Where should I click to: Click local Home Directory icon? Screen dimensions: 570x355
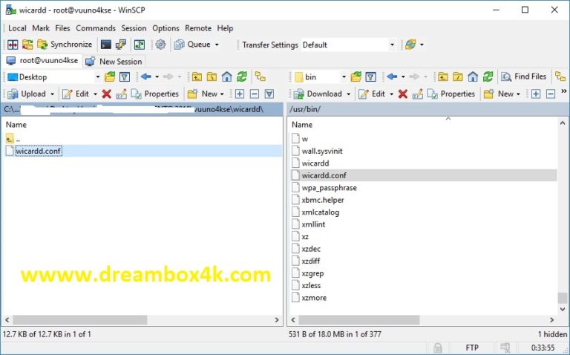pos(227,76)
